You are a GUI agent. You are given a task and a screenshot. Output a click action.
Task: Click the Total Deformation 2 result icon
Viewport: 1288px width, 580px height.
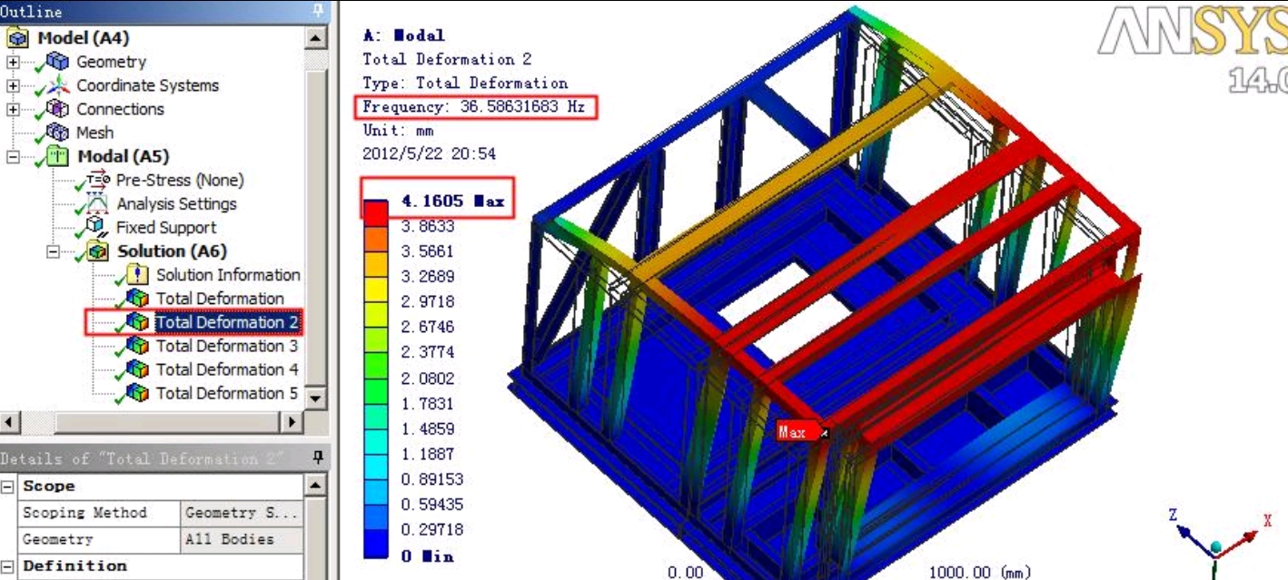137,321
